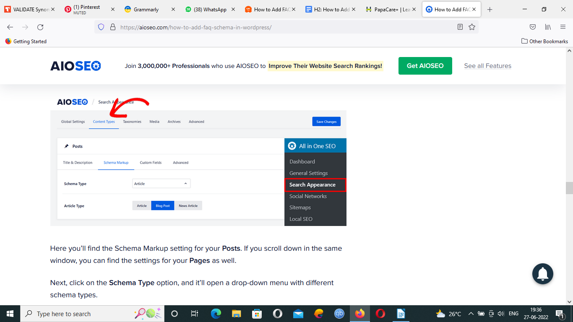Click the AIOSEO site logo
Image resolution: width=573 pixels, height=322 pixels.
click(x=76, y=66)
